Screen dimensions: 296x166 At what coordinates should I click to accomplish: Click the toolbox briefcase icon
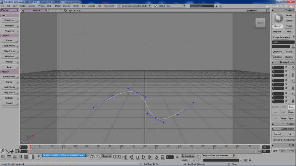98,157
